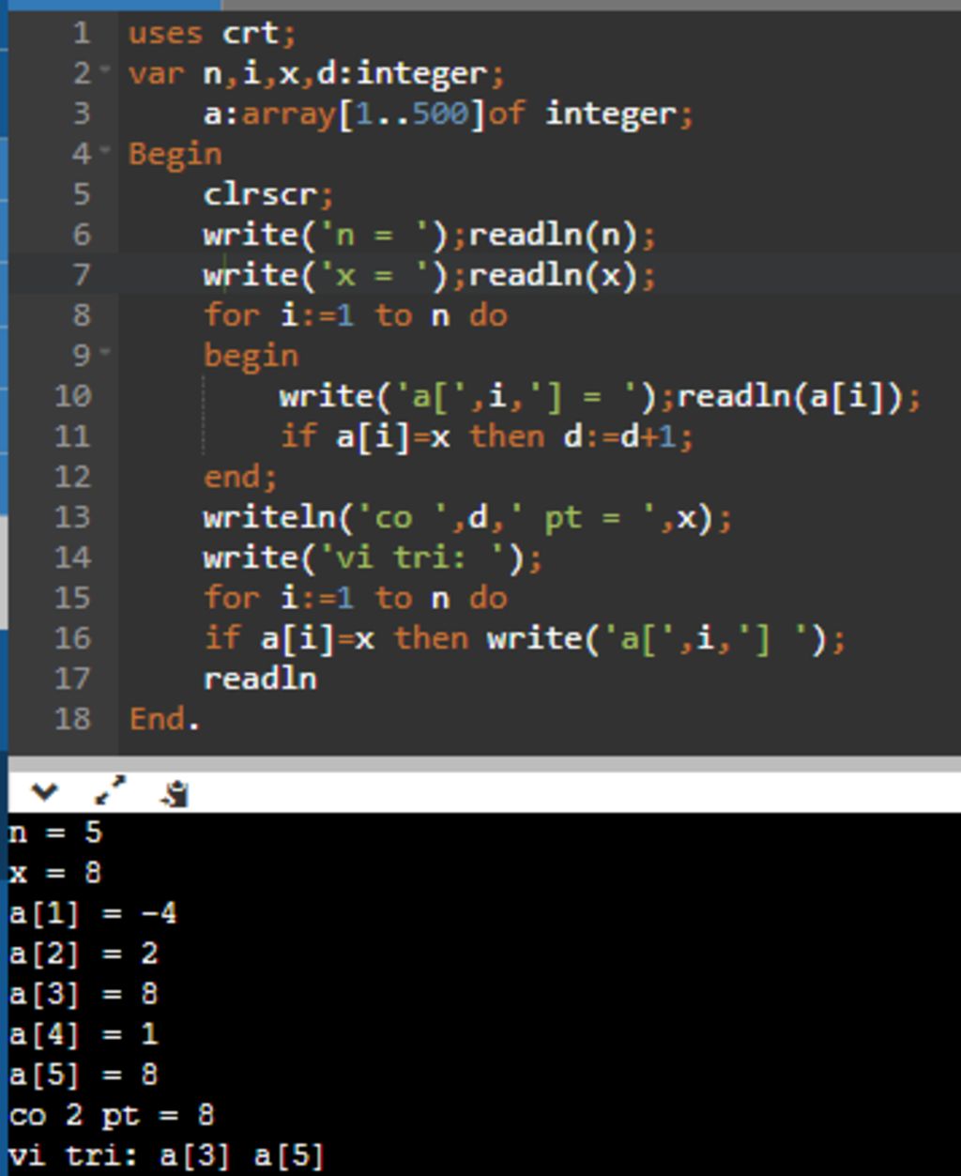
Task: Click the line 16 if-then write statement
Action: coord(525,638)
